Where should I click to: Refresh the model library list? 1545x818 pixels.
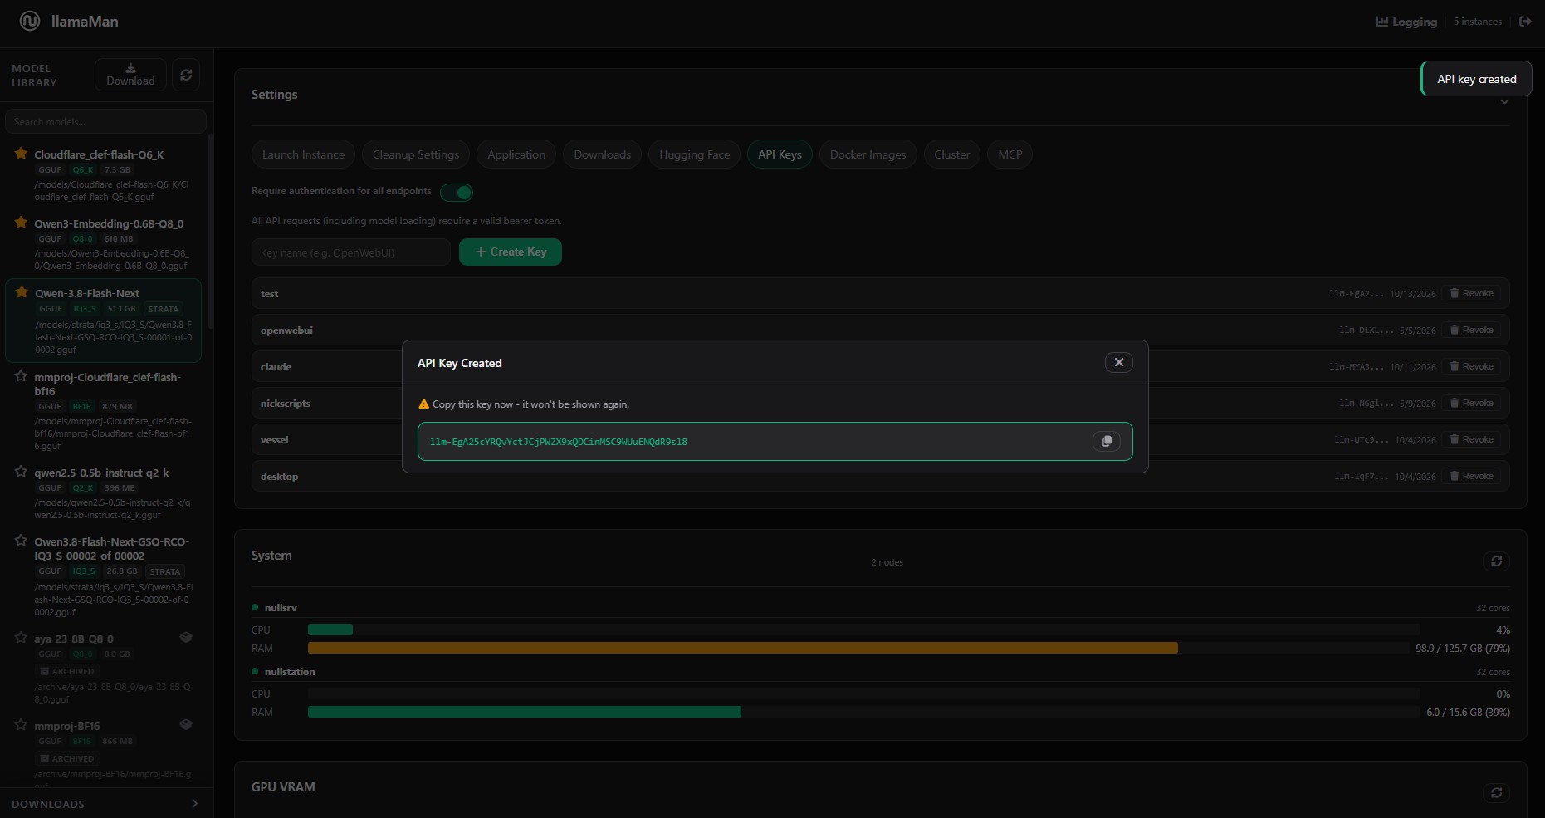[x=186, y=75]
